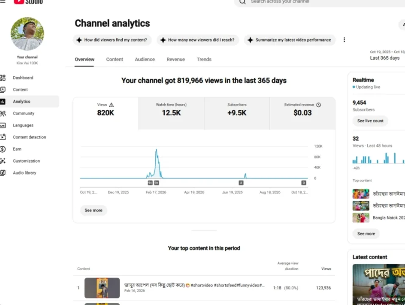Switch to the Revenue tab
The image size is (405, 305).
(x=176, y=59)
